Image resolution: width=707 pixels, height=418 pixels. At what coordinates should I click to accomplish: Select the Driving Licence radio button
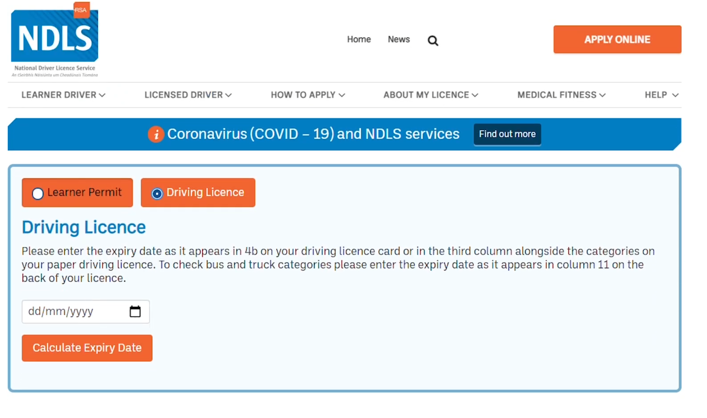coord(156,193)
